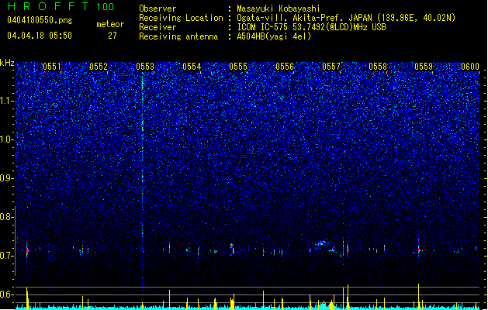488x310 pixels.
Task: Click the 0.7 kHz axis label
Action: point(7,256)
